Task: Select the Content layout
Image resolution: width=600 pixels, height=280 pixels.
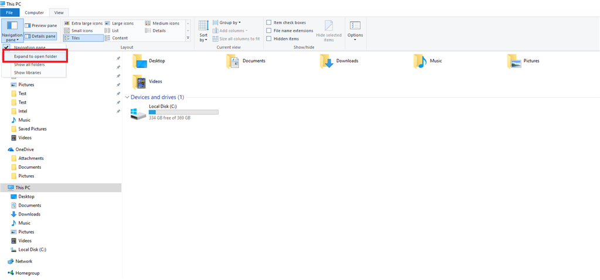Action: click(x=117, y=38)
